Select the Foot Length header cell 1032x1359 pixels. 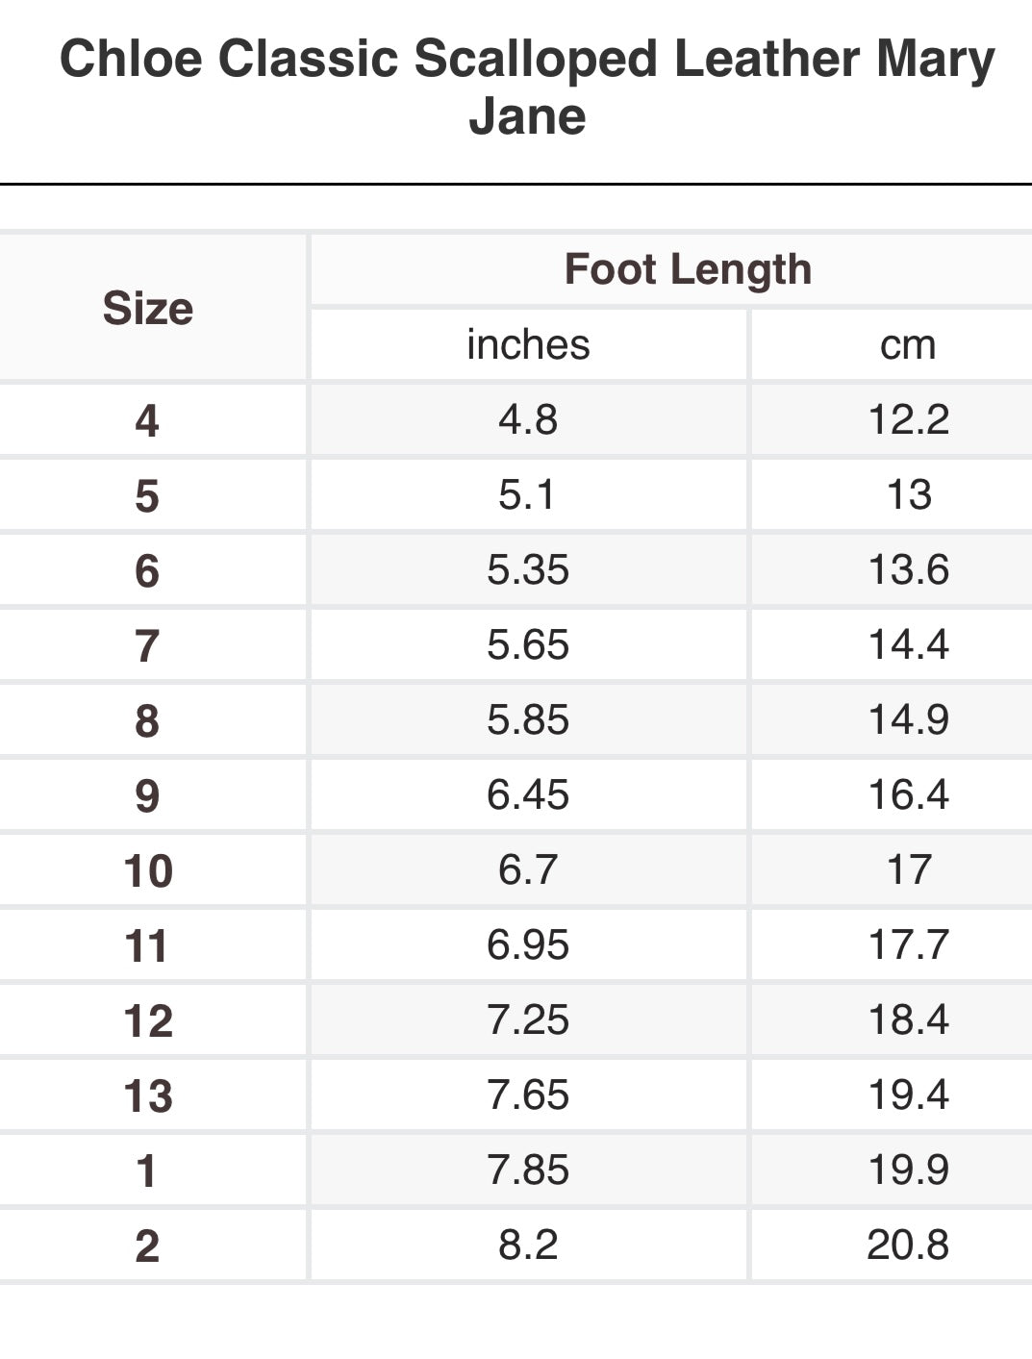tap(688, 269)
